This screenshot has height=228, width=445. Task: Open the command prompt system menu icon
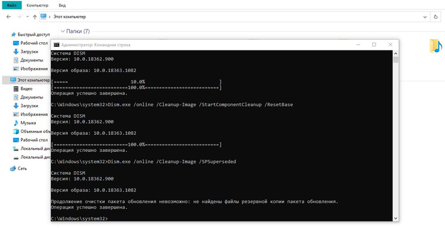coord(56,45)
